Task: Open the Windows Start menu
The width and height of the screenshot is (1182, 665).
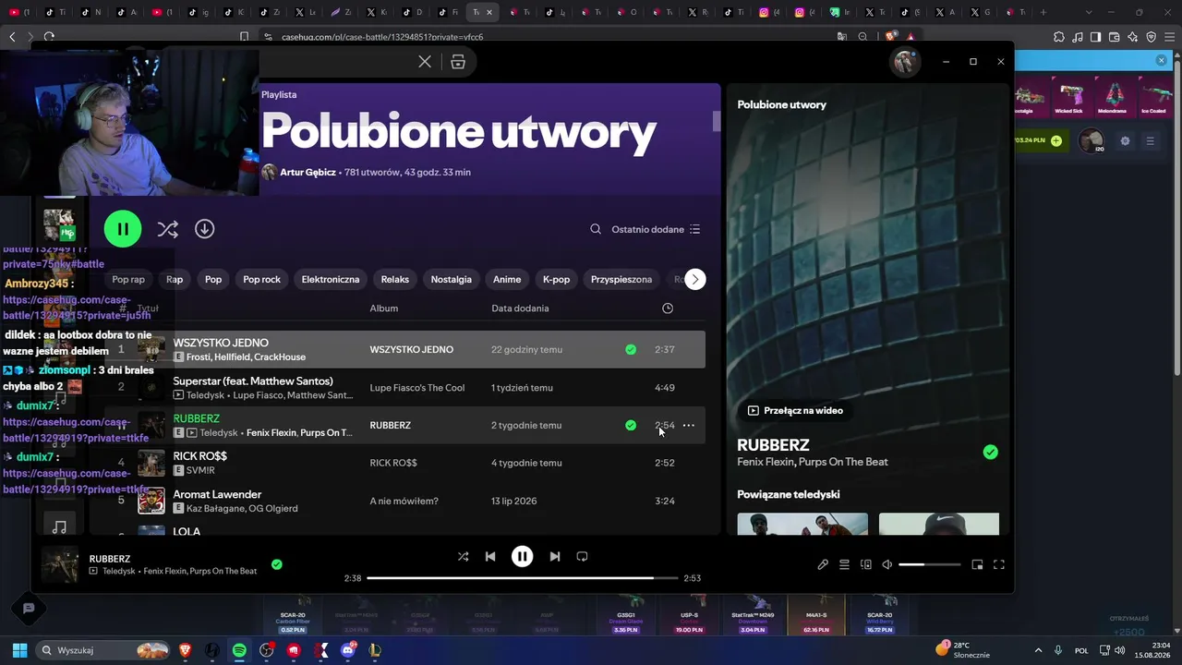Action: [19, 650]
